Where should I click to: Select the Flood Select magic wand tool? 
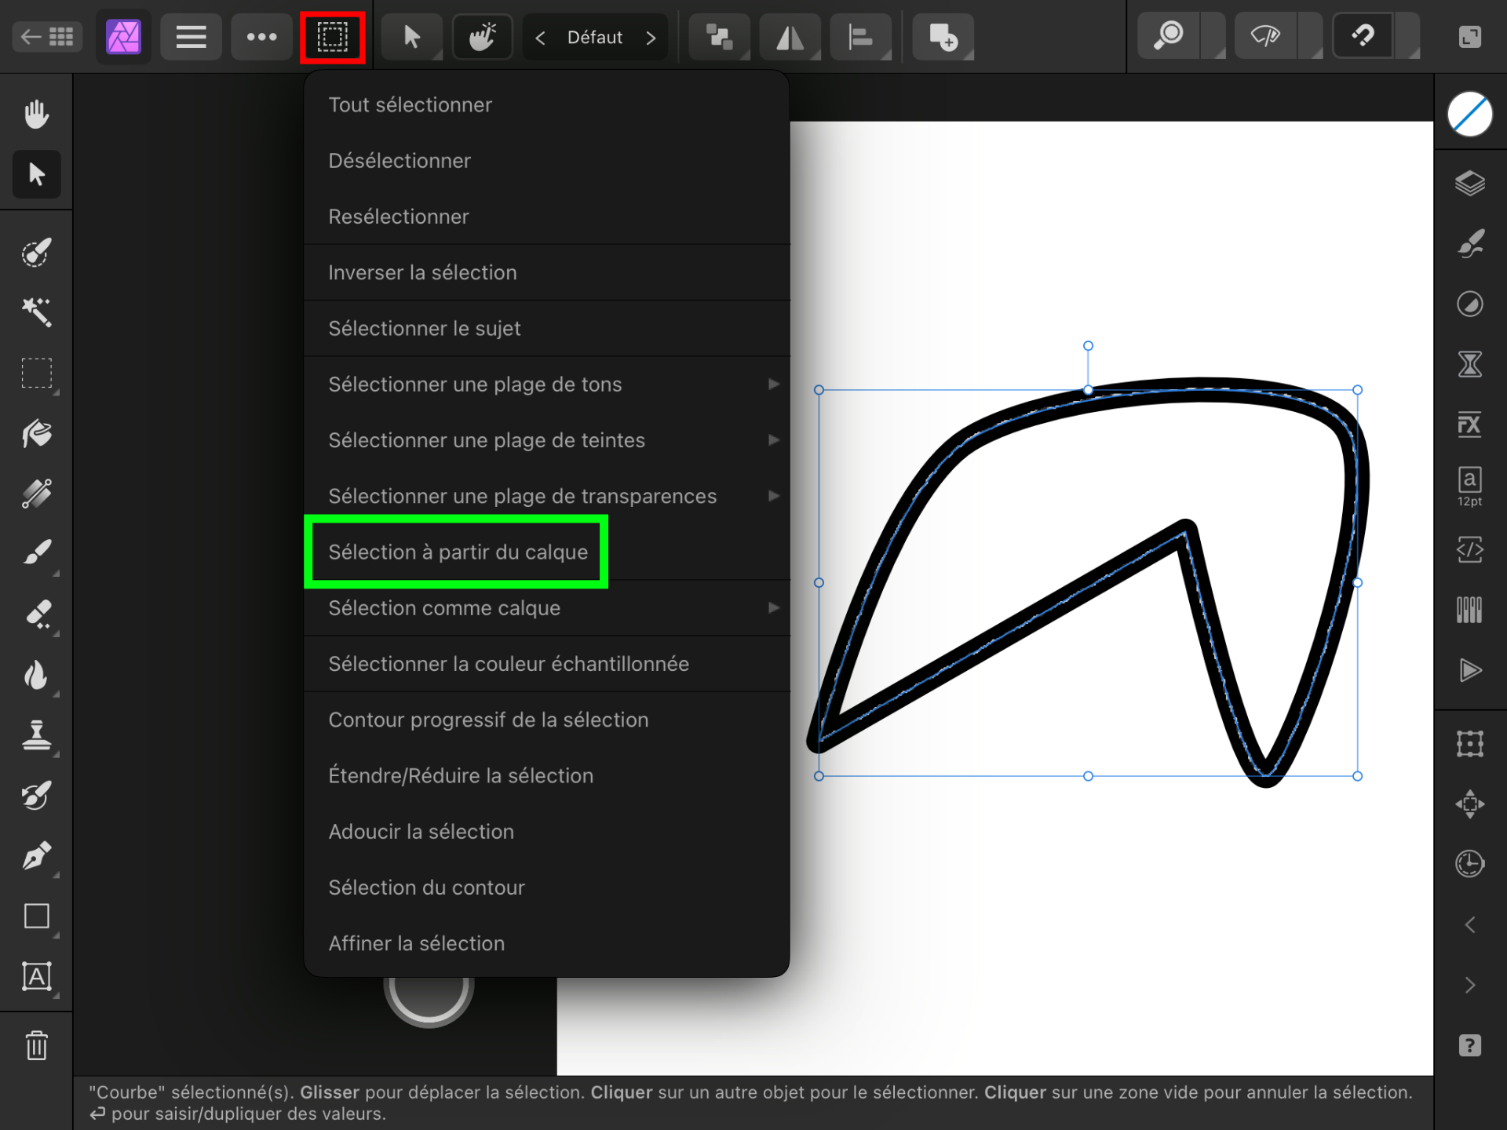36,312
